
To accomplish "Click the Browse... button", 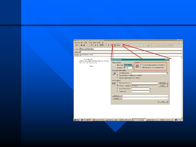I will click(x=163, y=86).
